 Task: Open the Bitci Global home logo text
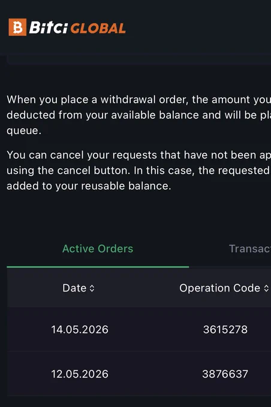tap(77, 28)
